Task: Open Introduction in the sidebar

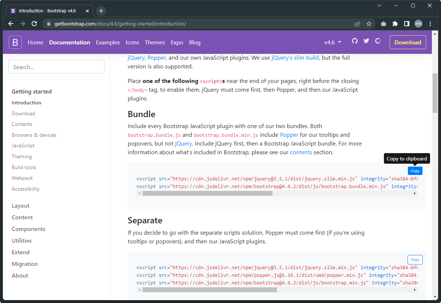Action: click(x=26, y=103)
